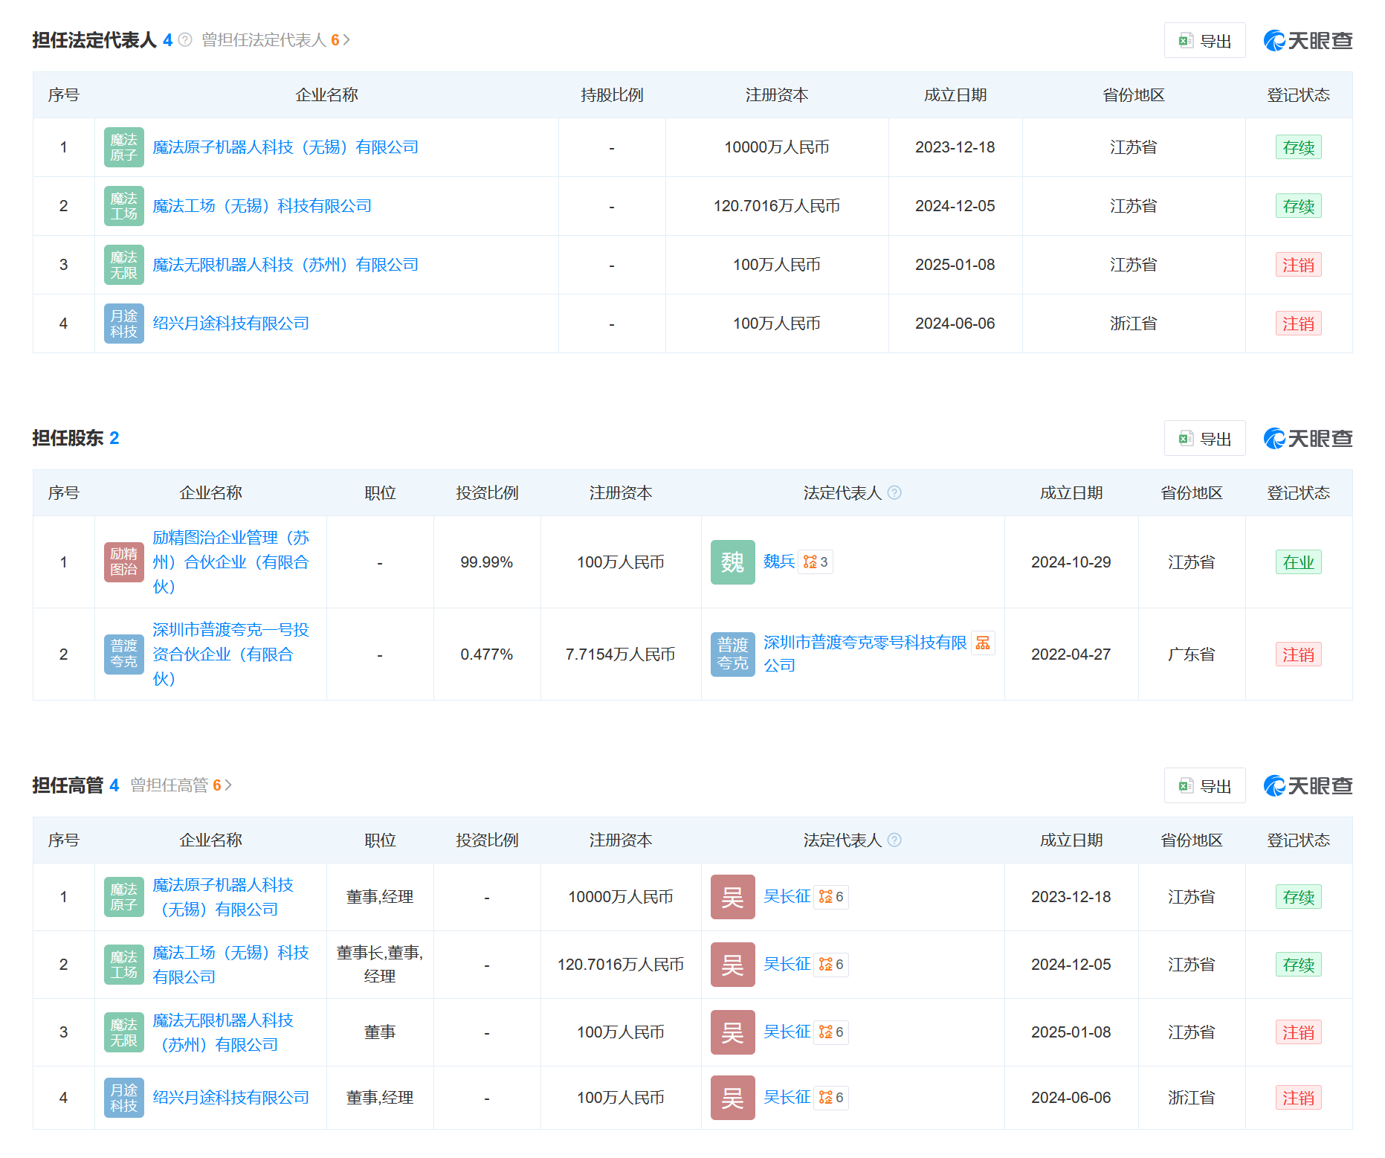Click the 励精图治 red company logo
Screen dimensions: 1385x1158
click(123, 562)
